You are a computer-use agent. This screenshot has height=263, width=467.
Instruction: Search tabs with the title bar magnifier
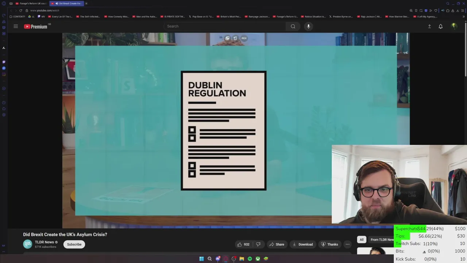click(x=448, y=3)
